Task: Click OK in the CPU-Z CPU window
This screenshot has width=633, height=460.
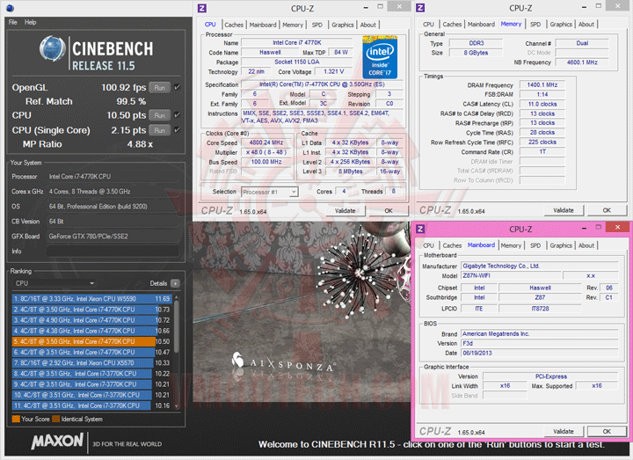Action: 389,211
